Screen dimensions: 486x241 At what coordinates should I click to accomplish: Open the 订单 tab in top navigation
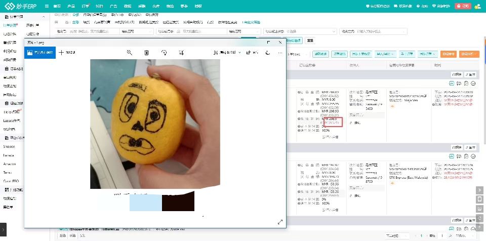(x=85, y=6)
